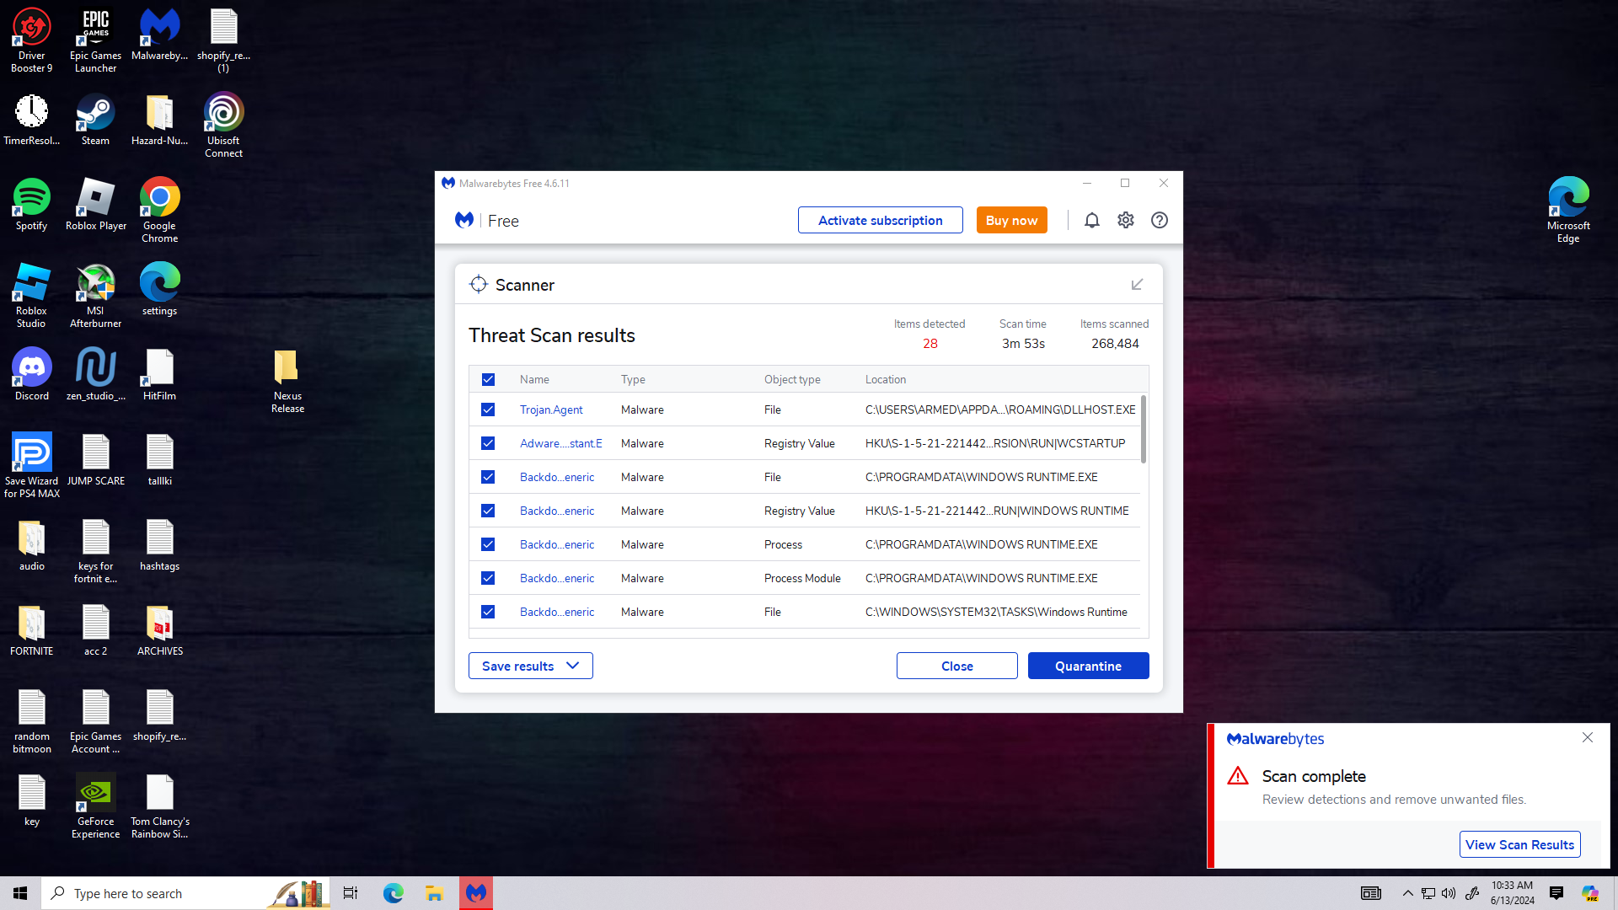This screenshot has height=910, width=1618.
Task: Click the results list scrollbar
Action: pyautogui.click(x=1144, y=430)
